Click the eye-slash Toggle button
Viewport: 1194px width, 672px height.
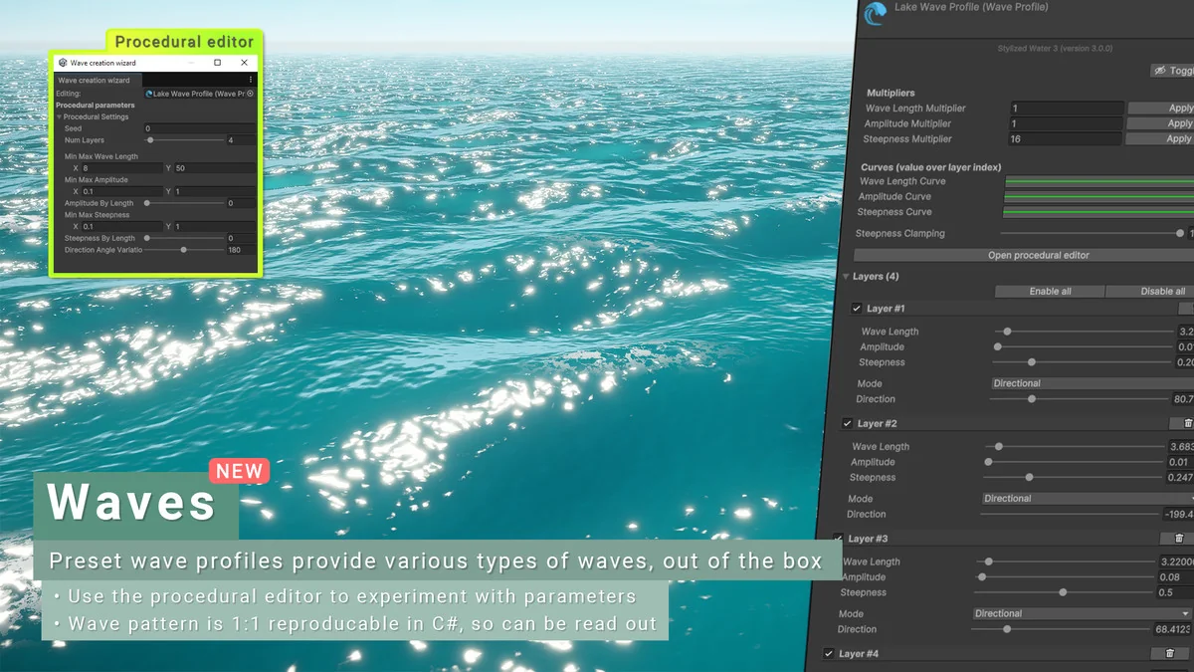coord(1172,71)
